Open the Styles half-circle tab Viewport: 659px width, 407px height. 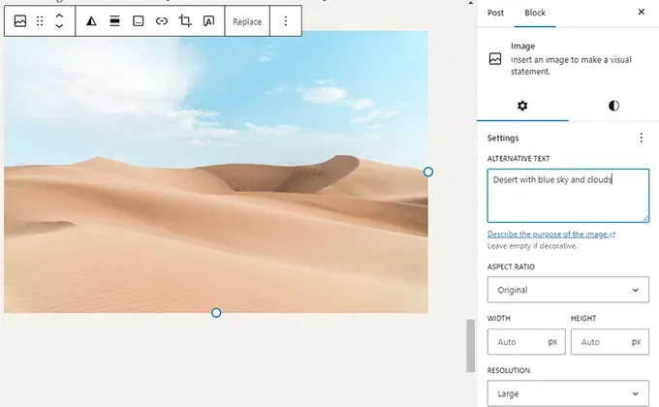click(x=613, y=106)
